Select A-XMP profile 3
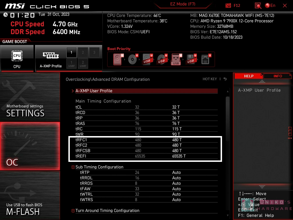 [94, 52]
